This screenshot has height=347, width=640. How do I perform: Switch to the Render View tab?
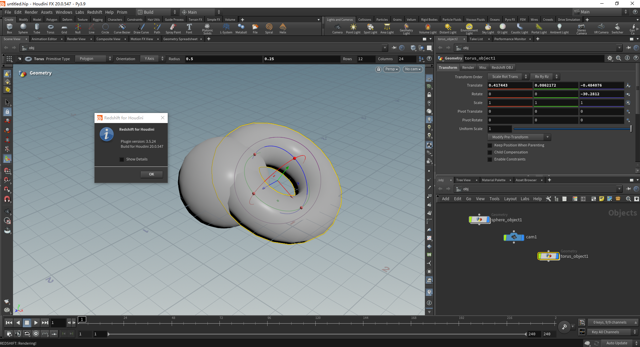point(76,39)
